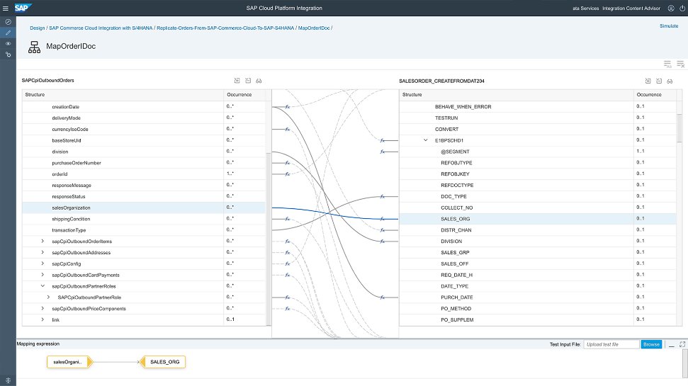The height and width of the screenshot is (386, 688).
Task: Click the fx icon left of SALES_ORG
Action: coord(383,219)
